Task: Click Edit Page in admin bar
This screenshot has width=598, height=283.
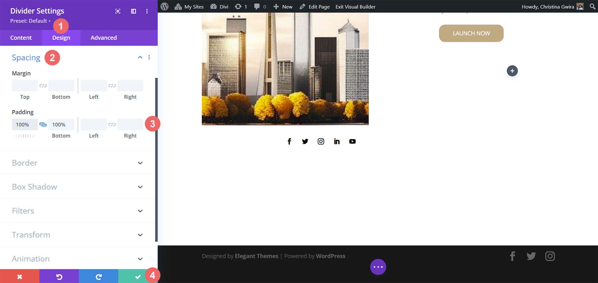Action: pyautogui.click(x=315, y=7)
